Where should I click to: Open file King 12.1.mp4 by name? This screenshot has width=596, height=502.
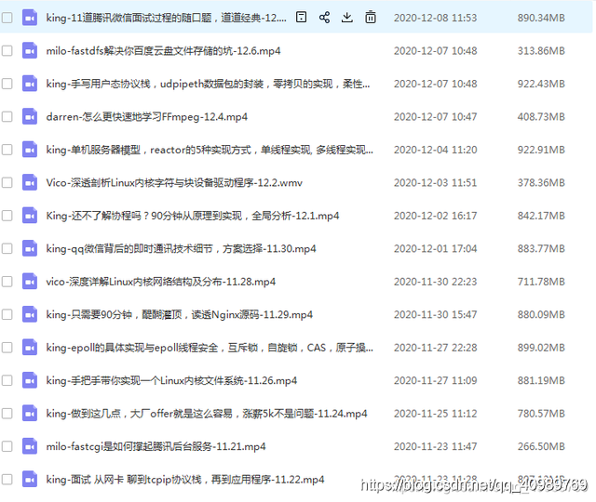(x=193, y=216)
